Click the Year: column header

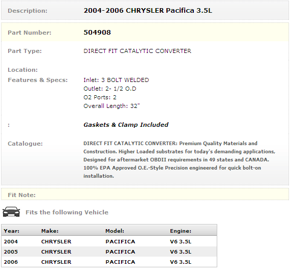pyautogui.click(x=12, y=231)
